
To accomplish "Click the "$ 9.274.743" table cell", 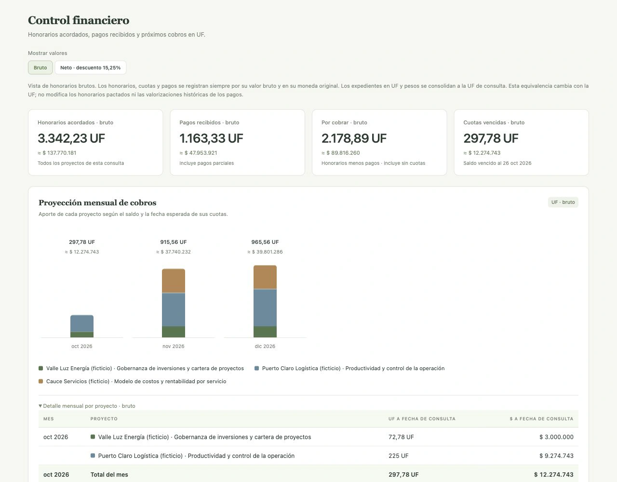I will pos(556,455).
